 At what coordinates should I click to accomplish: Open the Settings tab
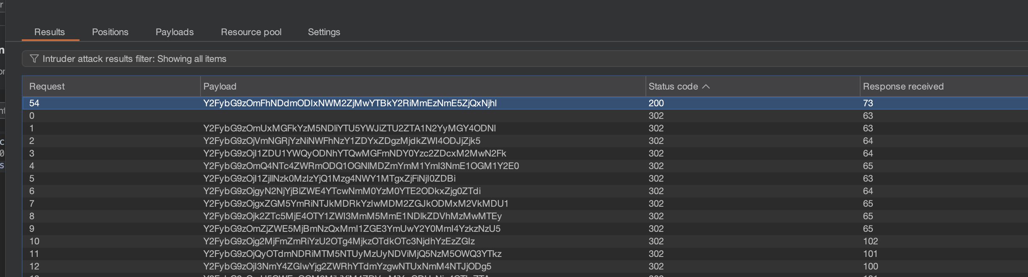(324, 32)
